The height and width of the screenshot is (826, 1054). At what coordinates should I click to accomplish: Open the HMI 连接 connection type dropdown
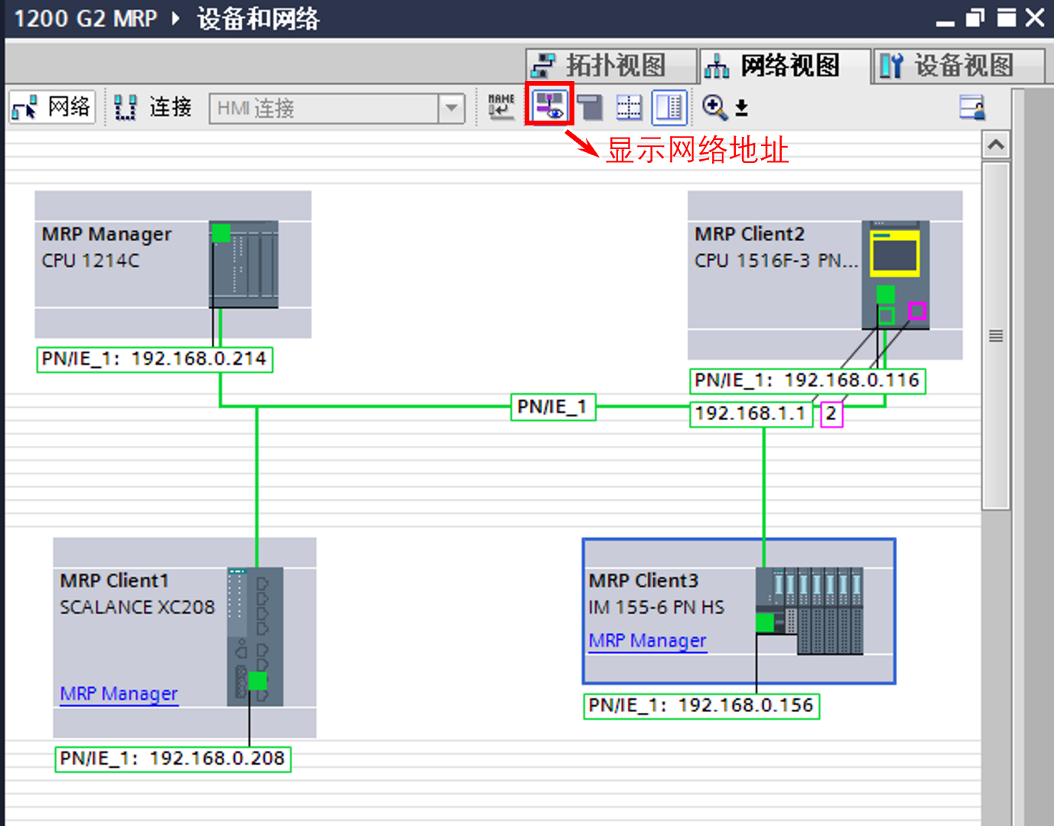(x=451, y=109)
